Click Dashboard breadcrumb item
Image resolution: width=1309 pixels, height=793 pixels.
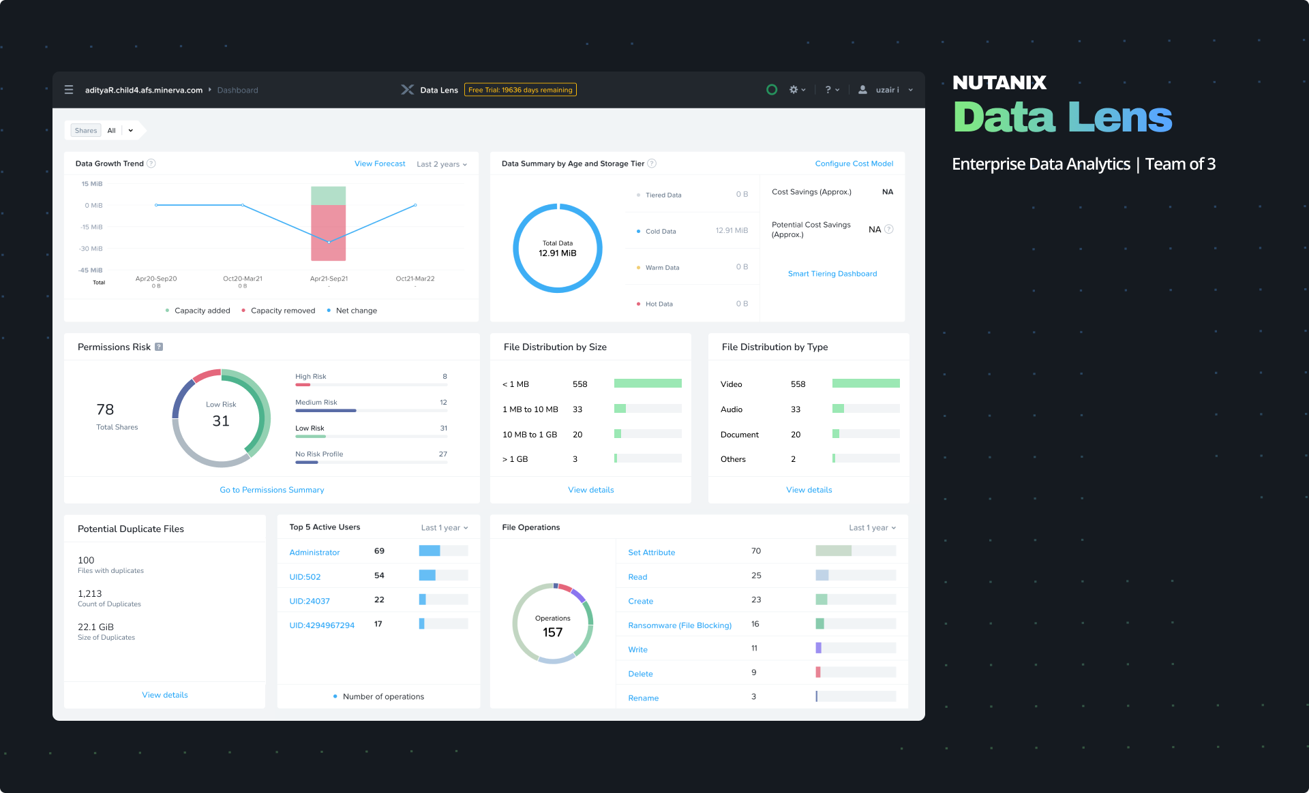237,90
